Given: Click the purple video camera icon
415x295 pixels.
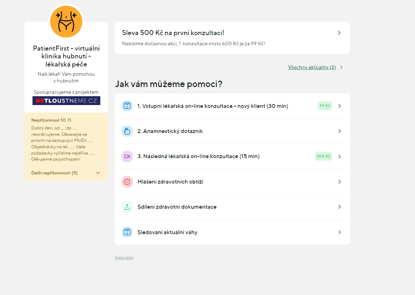Looking at the screenshot, I should point(127,156).
